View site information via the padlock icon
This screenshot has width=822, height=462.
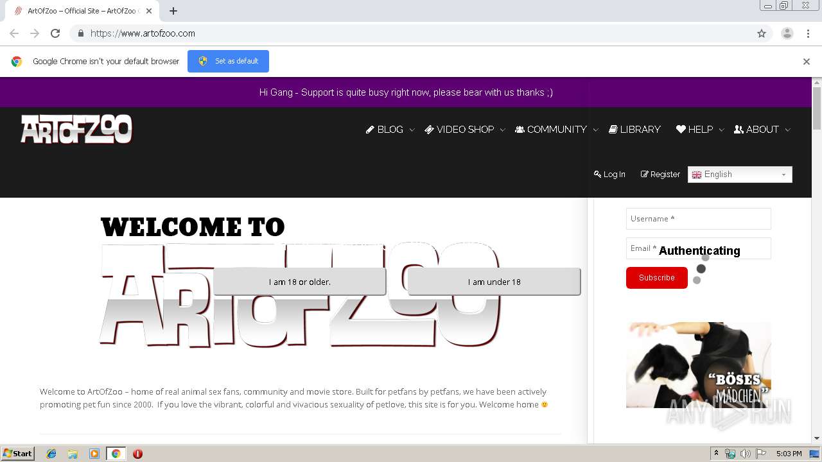(x=80, y=33)
